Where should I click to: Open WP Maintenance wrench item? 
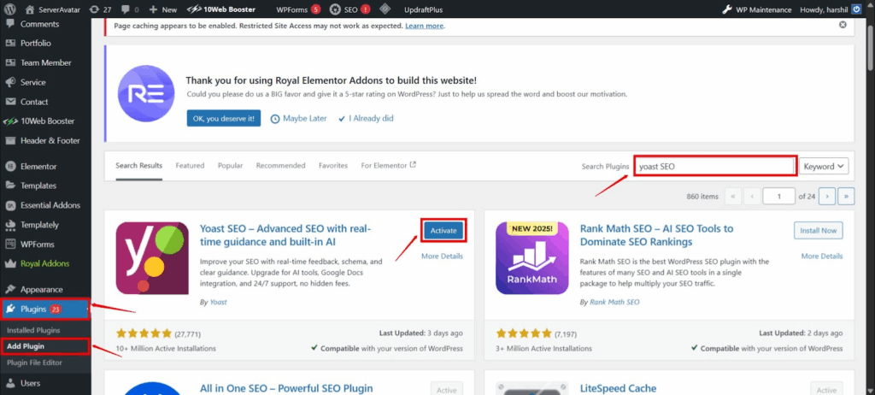point(757,9)
